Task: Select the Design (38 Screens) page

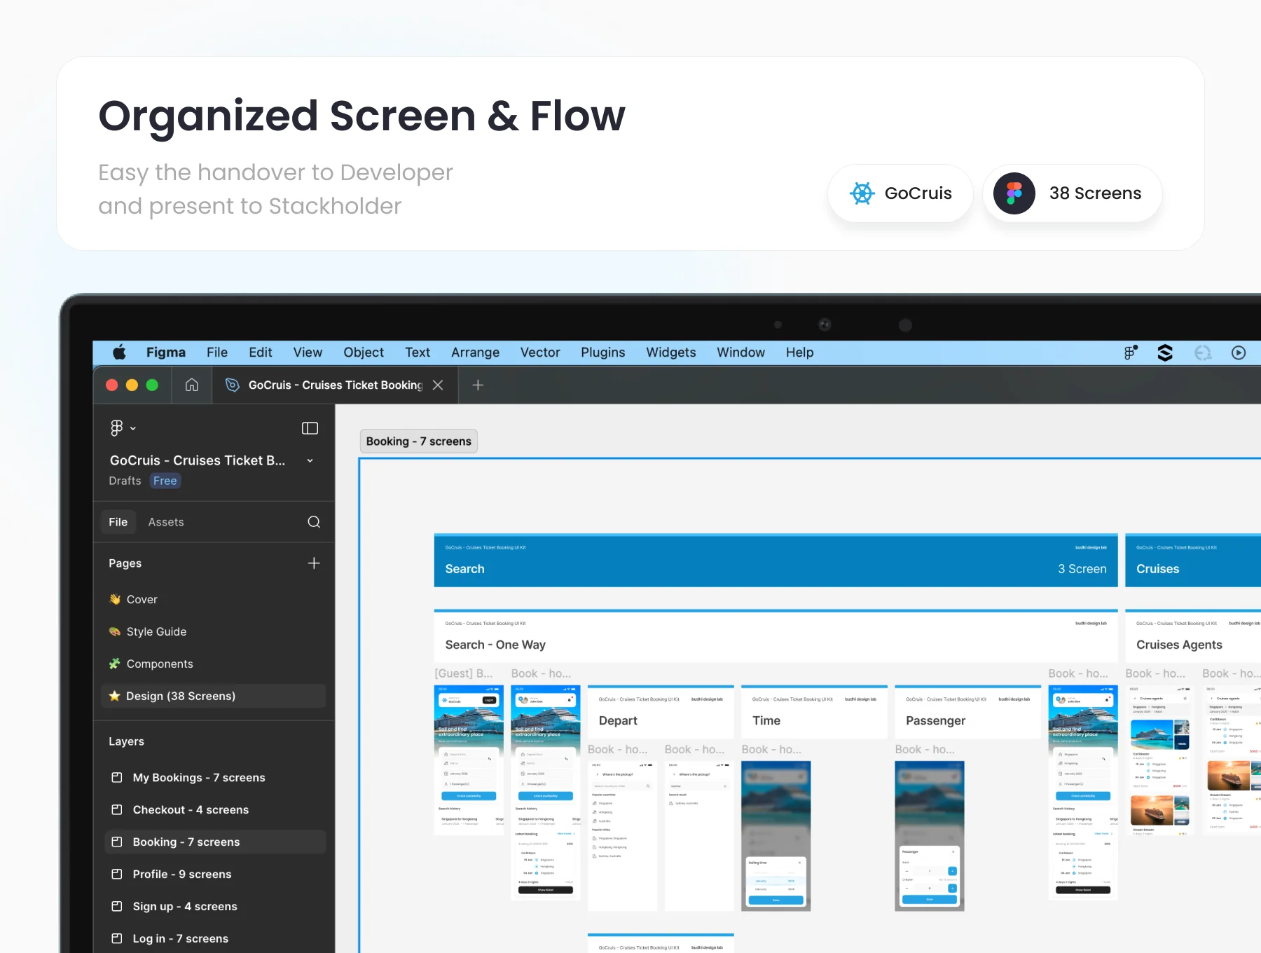Action: [x=213, y=696]
